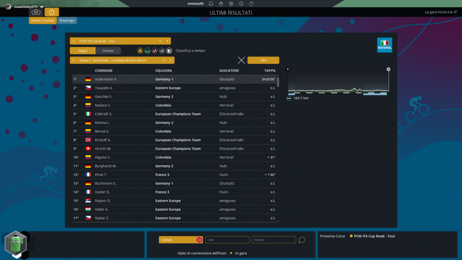The image size is (462, 260).
Task: Select rider Bernal E.
Action: click(x=102, y=131)
